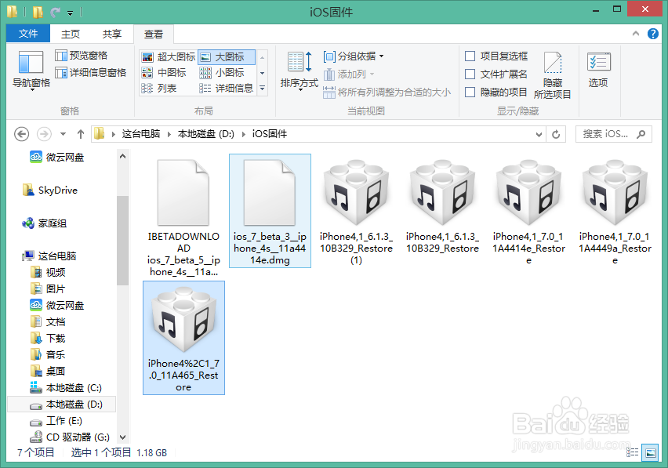Enable 项目复选框 item checkboxes
The height and width of the screenshot is (468, 668).
pyautogui.click(x=503, y=56)
